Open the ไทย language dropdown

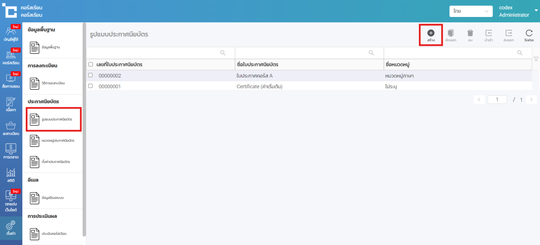471,11
